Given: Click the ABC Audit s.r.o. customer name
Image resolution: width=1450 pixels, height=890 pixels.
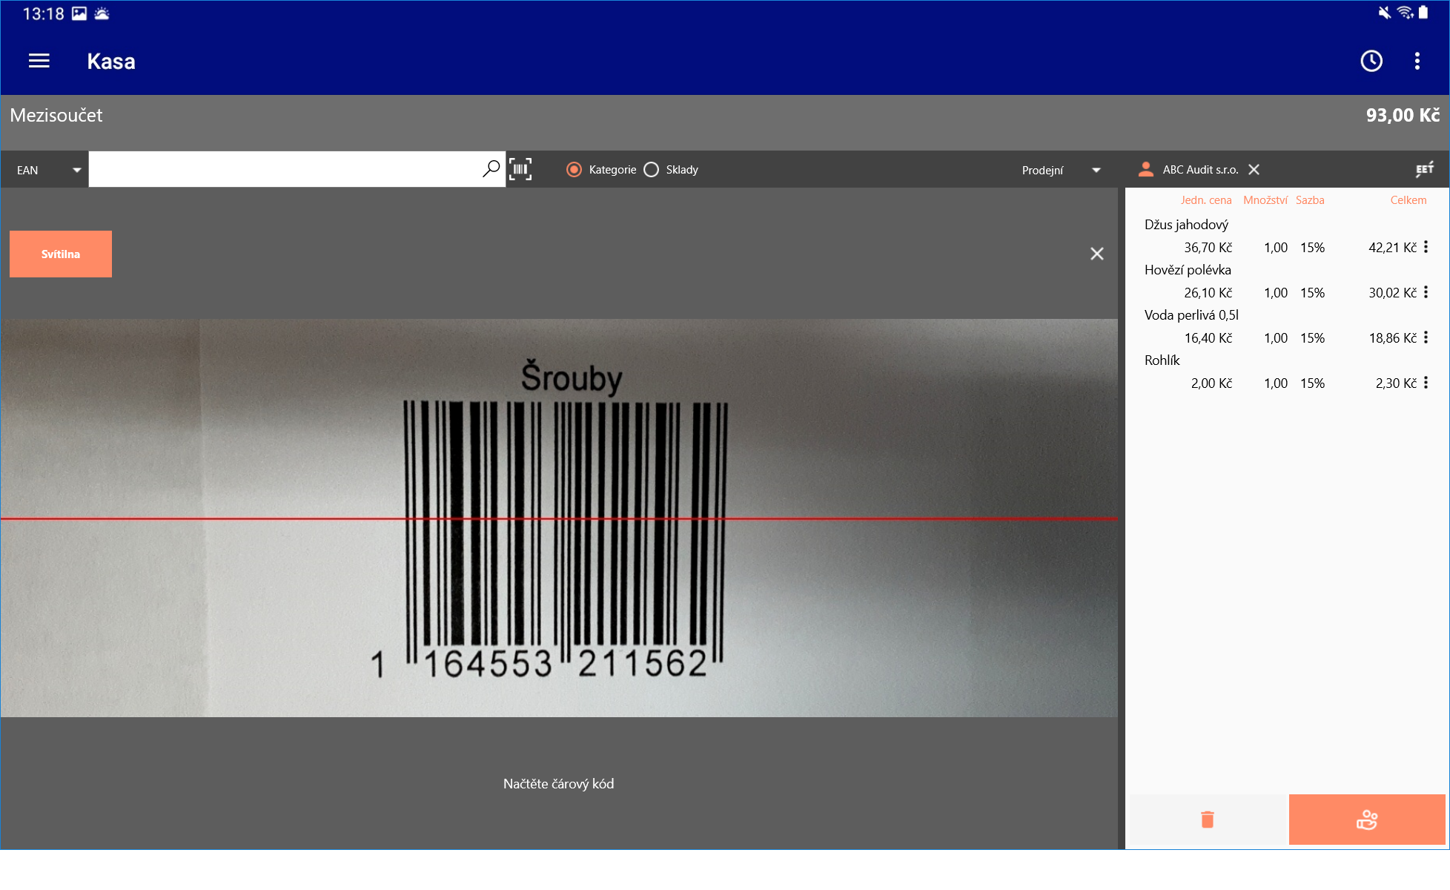Looking at the screenshot, I should (x=1200, y=170).
